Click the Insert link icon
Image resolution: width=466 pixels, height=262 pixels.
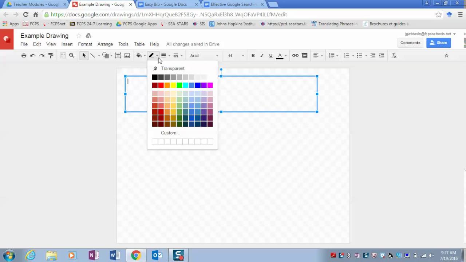coord(295,56)
